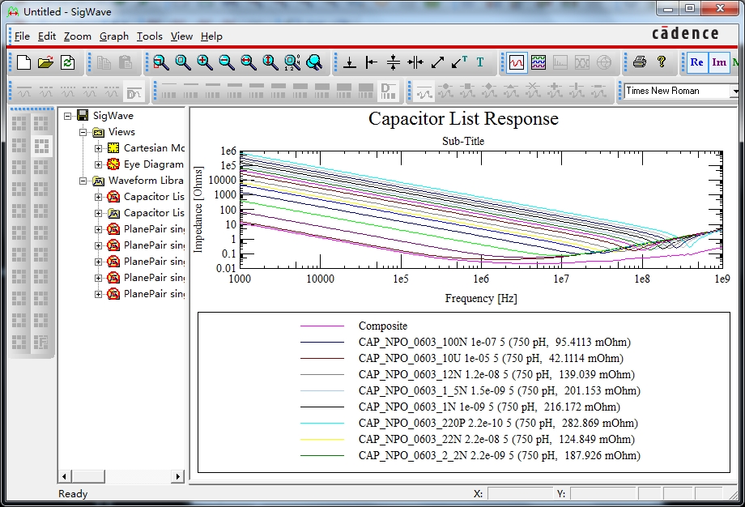Open the Graph menu

pyautogui.click(x=114, y=36)
